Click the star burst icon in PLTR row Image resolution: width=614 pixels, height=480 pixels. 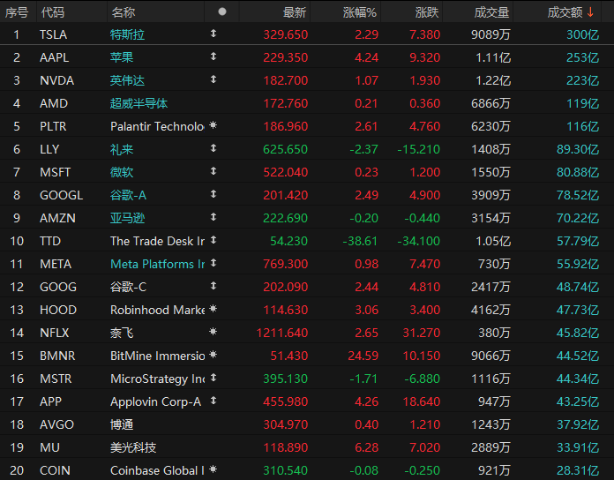click(x=213, y=125)
